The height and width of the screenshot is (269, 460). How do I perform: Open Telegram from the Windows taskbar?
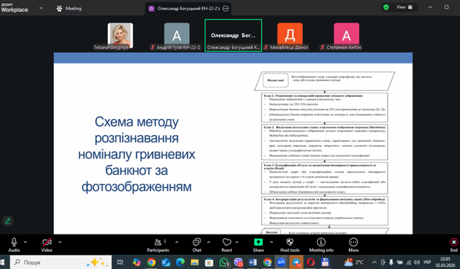296,262
